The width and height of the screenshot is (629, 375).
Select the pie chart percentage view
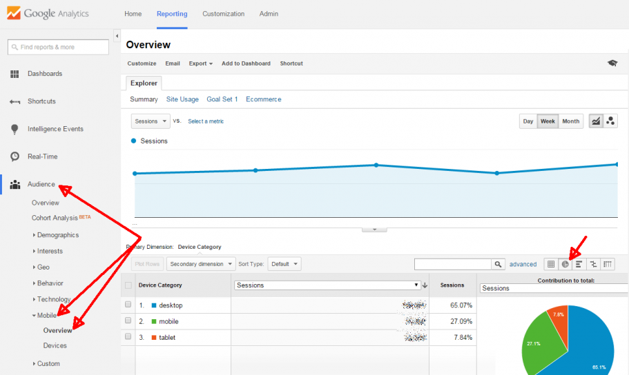[565, 264]
